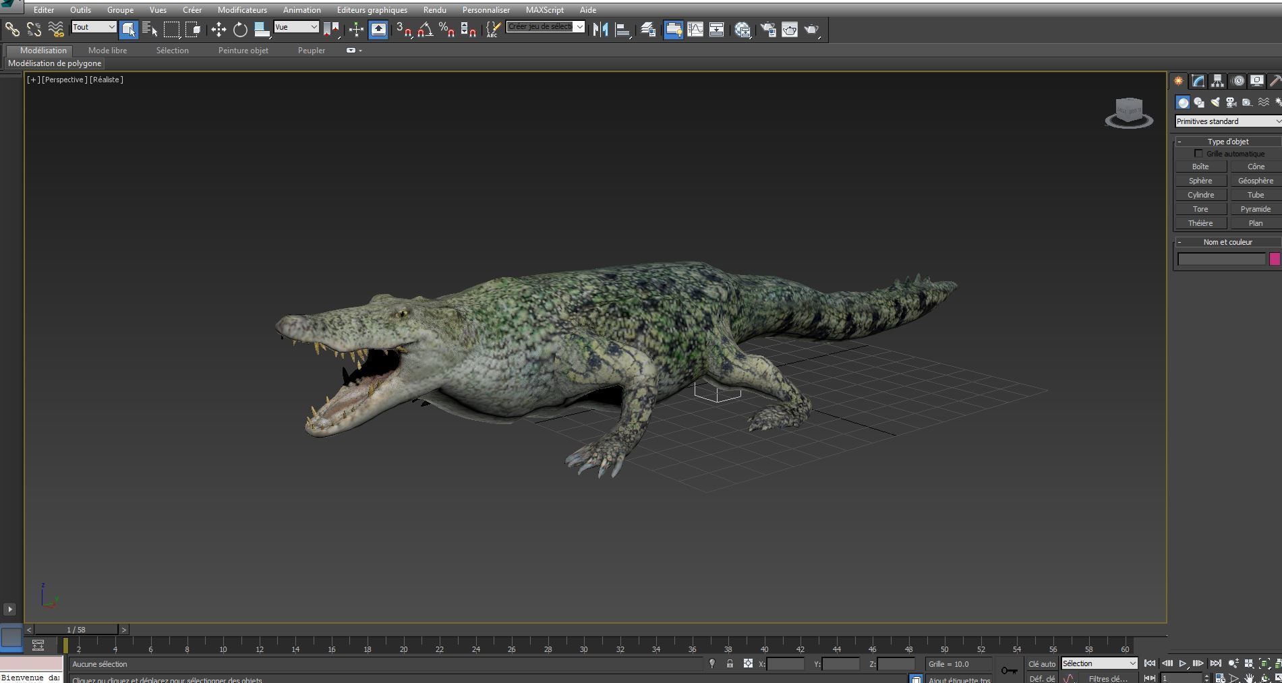
Task: Open the Rendered Frame Window
Action: (x=790, y=29)
